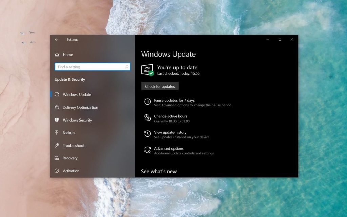Open See what's new
Image resolution: width=347 pixels, height=217 pixels.
tap(159, 171)
